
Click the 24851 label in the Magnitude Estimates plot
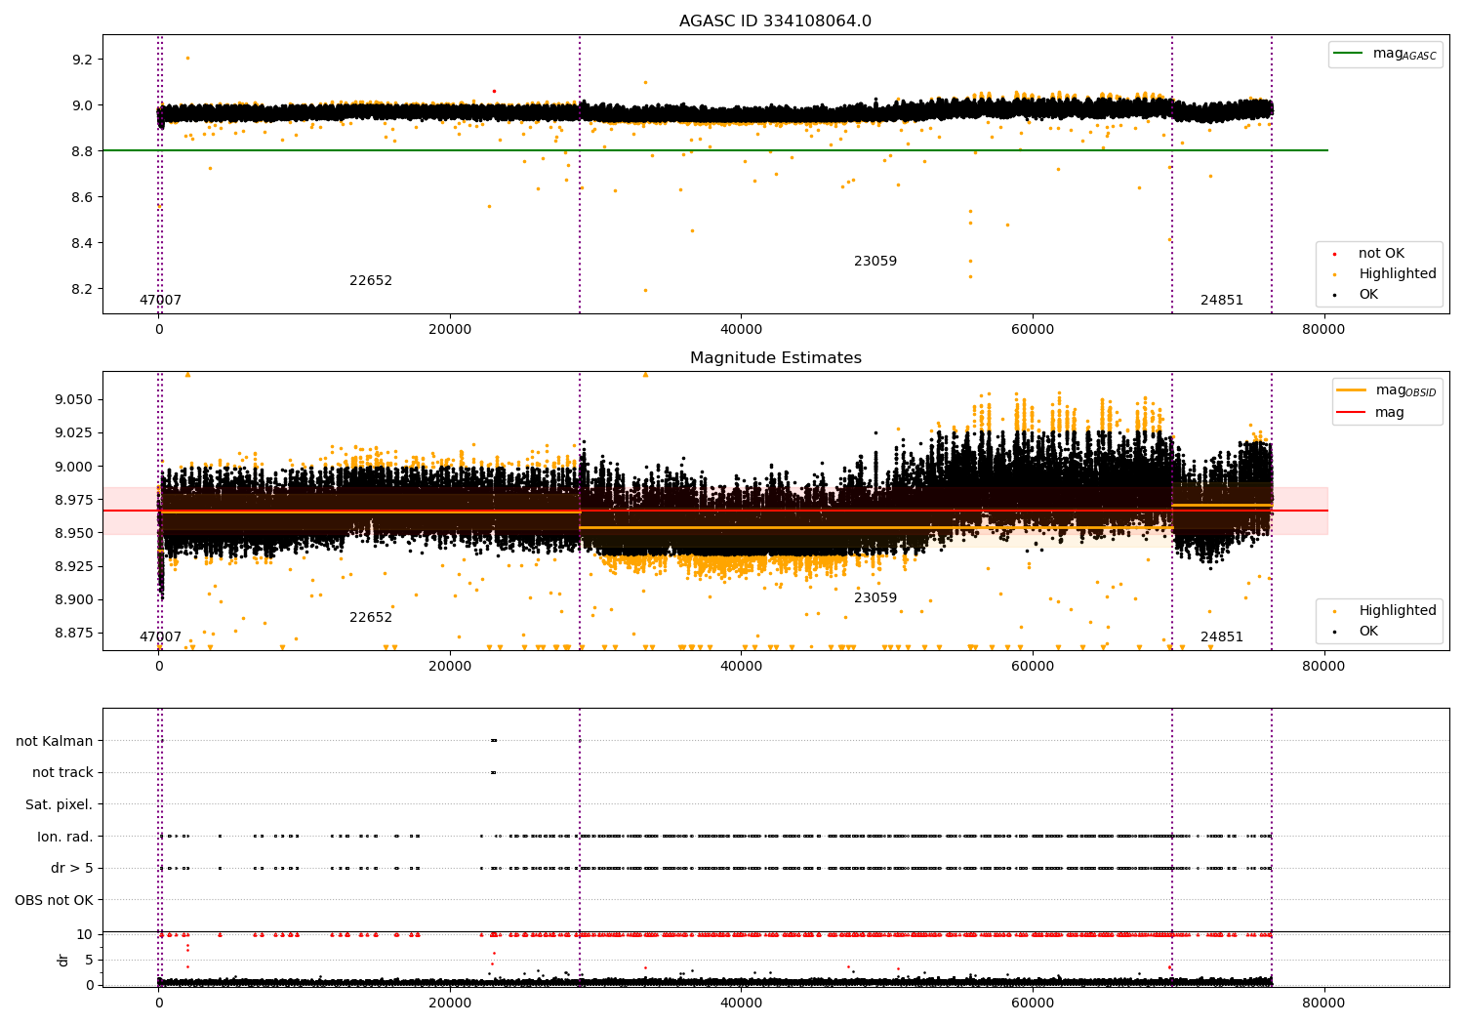click(x=1222, y=637)
